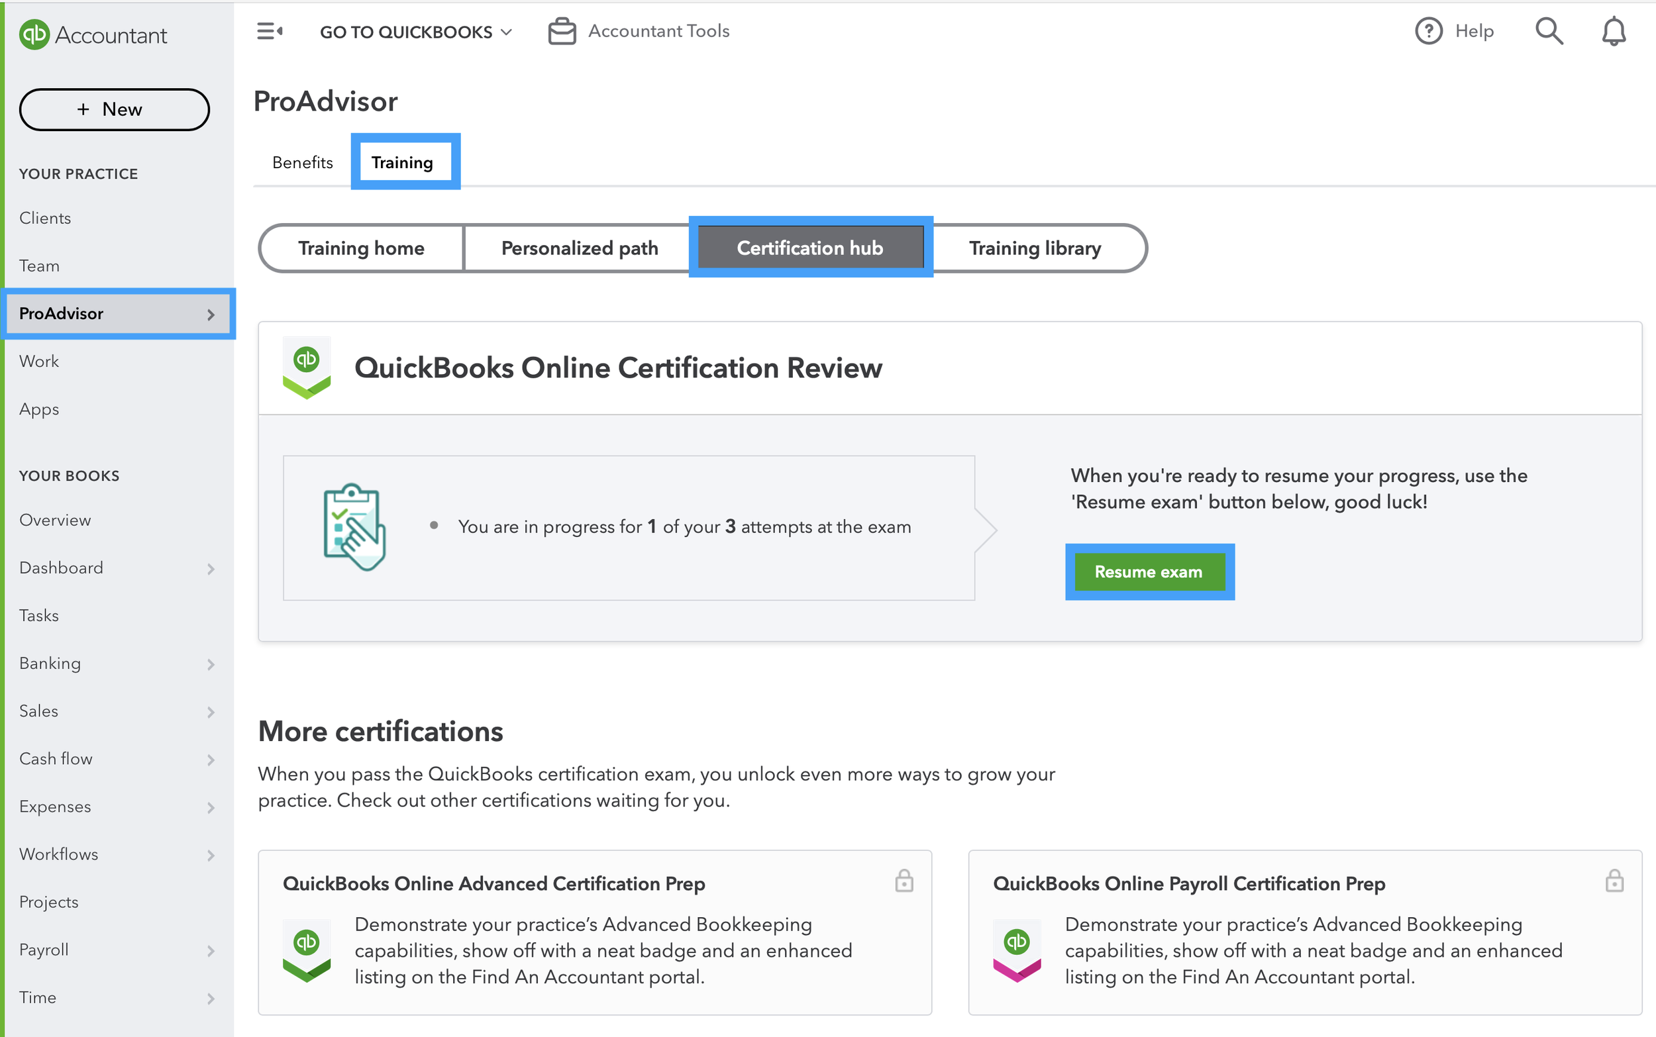Image resolution: width=1656 pixels, height=1037 pixels.
Task: Expand the Dashboard sidebar chevron
Action: 211,569
